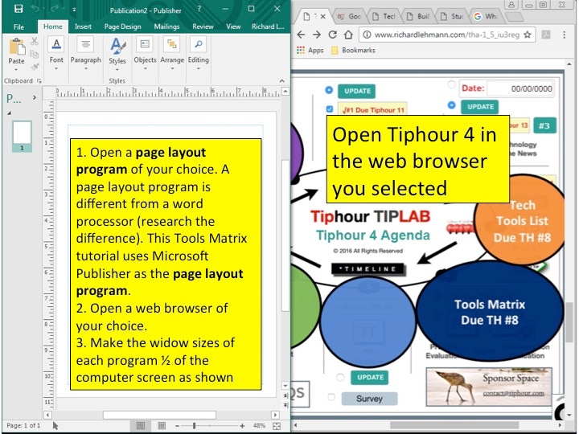This screenshot has width=579, height=434.
Task: Click Publisher vertical scrollbar up arrow
Action: pyautogui.click(x=285, y=91)
